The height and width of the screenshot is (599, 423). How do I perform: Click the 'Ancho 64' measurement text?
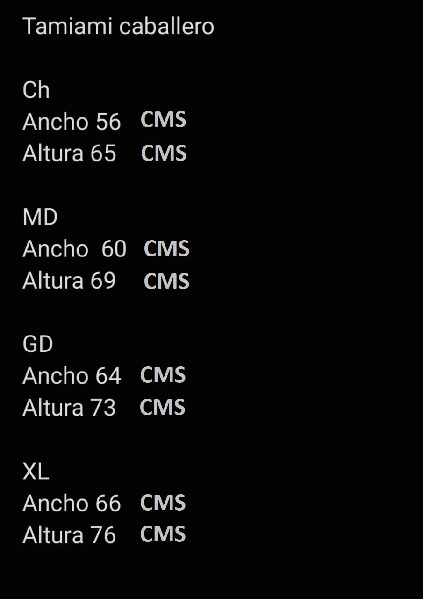point(72,376)
